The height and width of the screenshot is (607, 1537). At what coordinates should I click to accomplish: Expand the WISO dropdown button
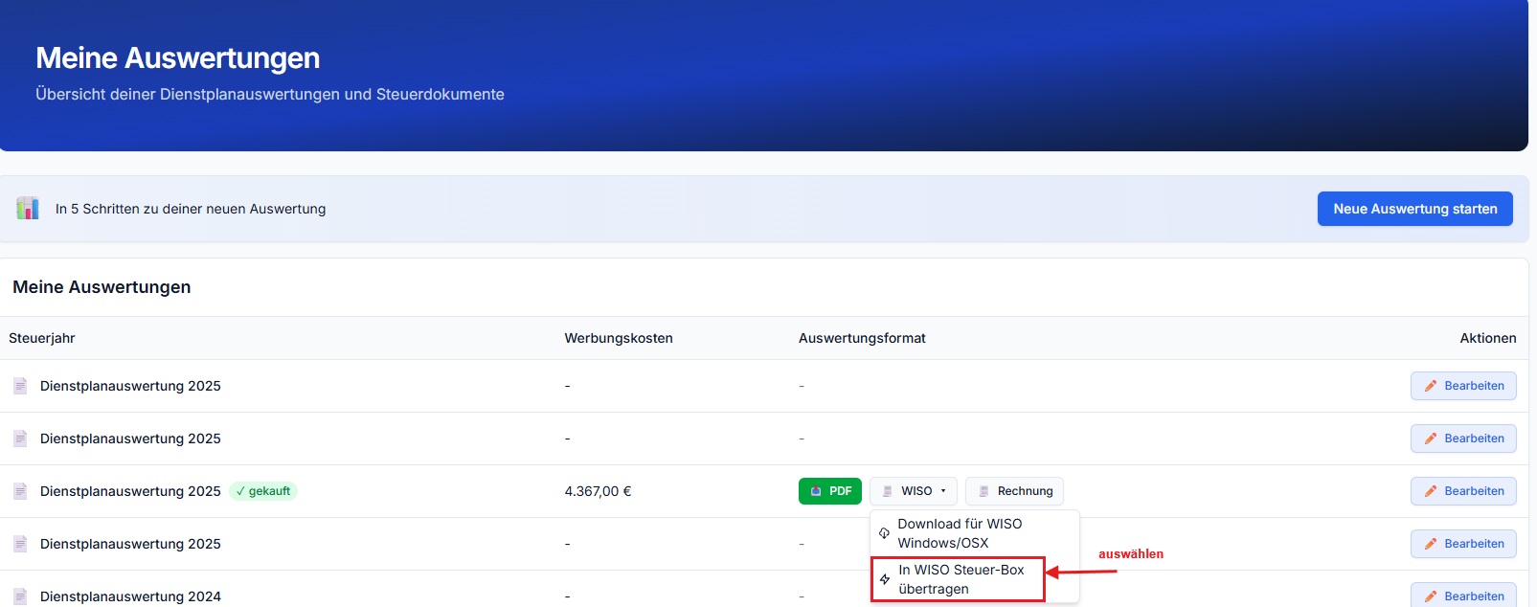point(914,491)
